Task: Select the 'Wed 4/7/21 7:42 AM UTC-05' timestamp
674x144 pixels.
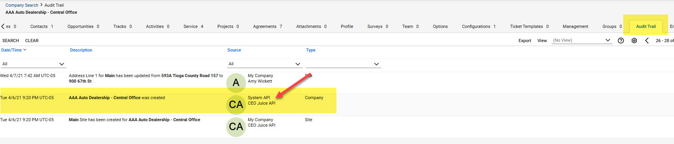Action: (x=28, y=76)
